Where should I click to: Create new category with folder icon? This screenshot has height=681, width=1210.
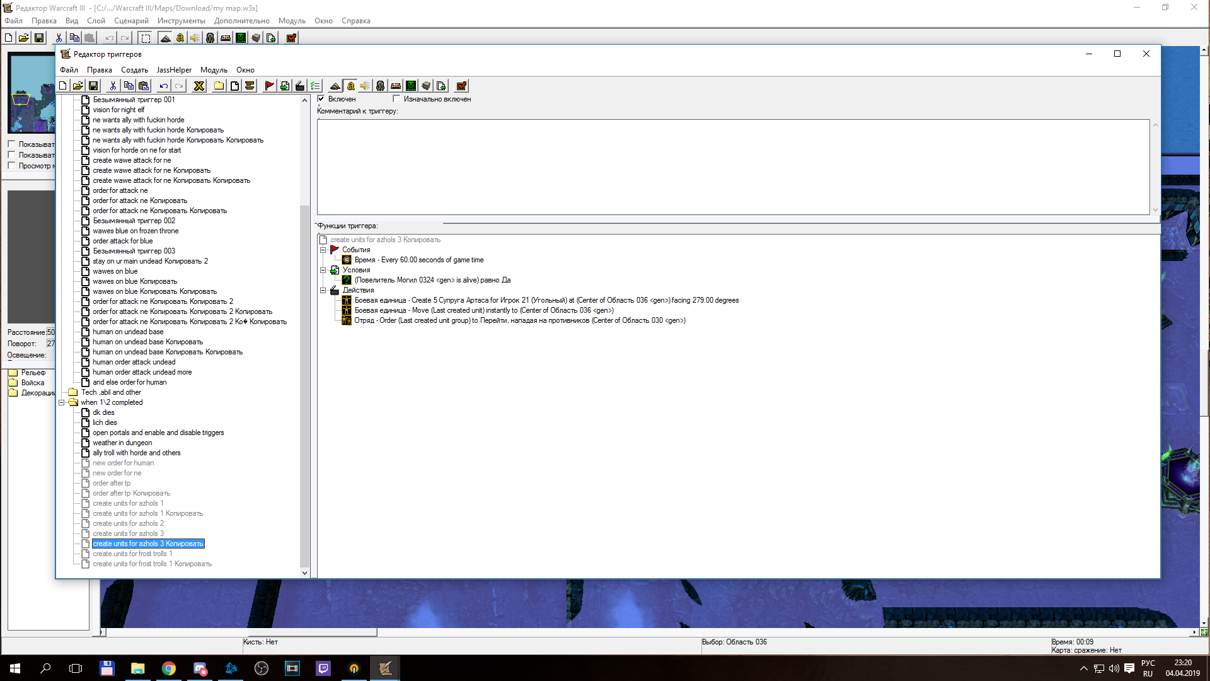(219, 86)
